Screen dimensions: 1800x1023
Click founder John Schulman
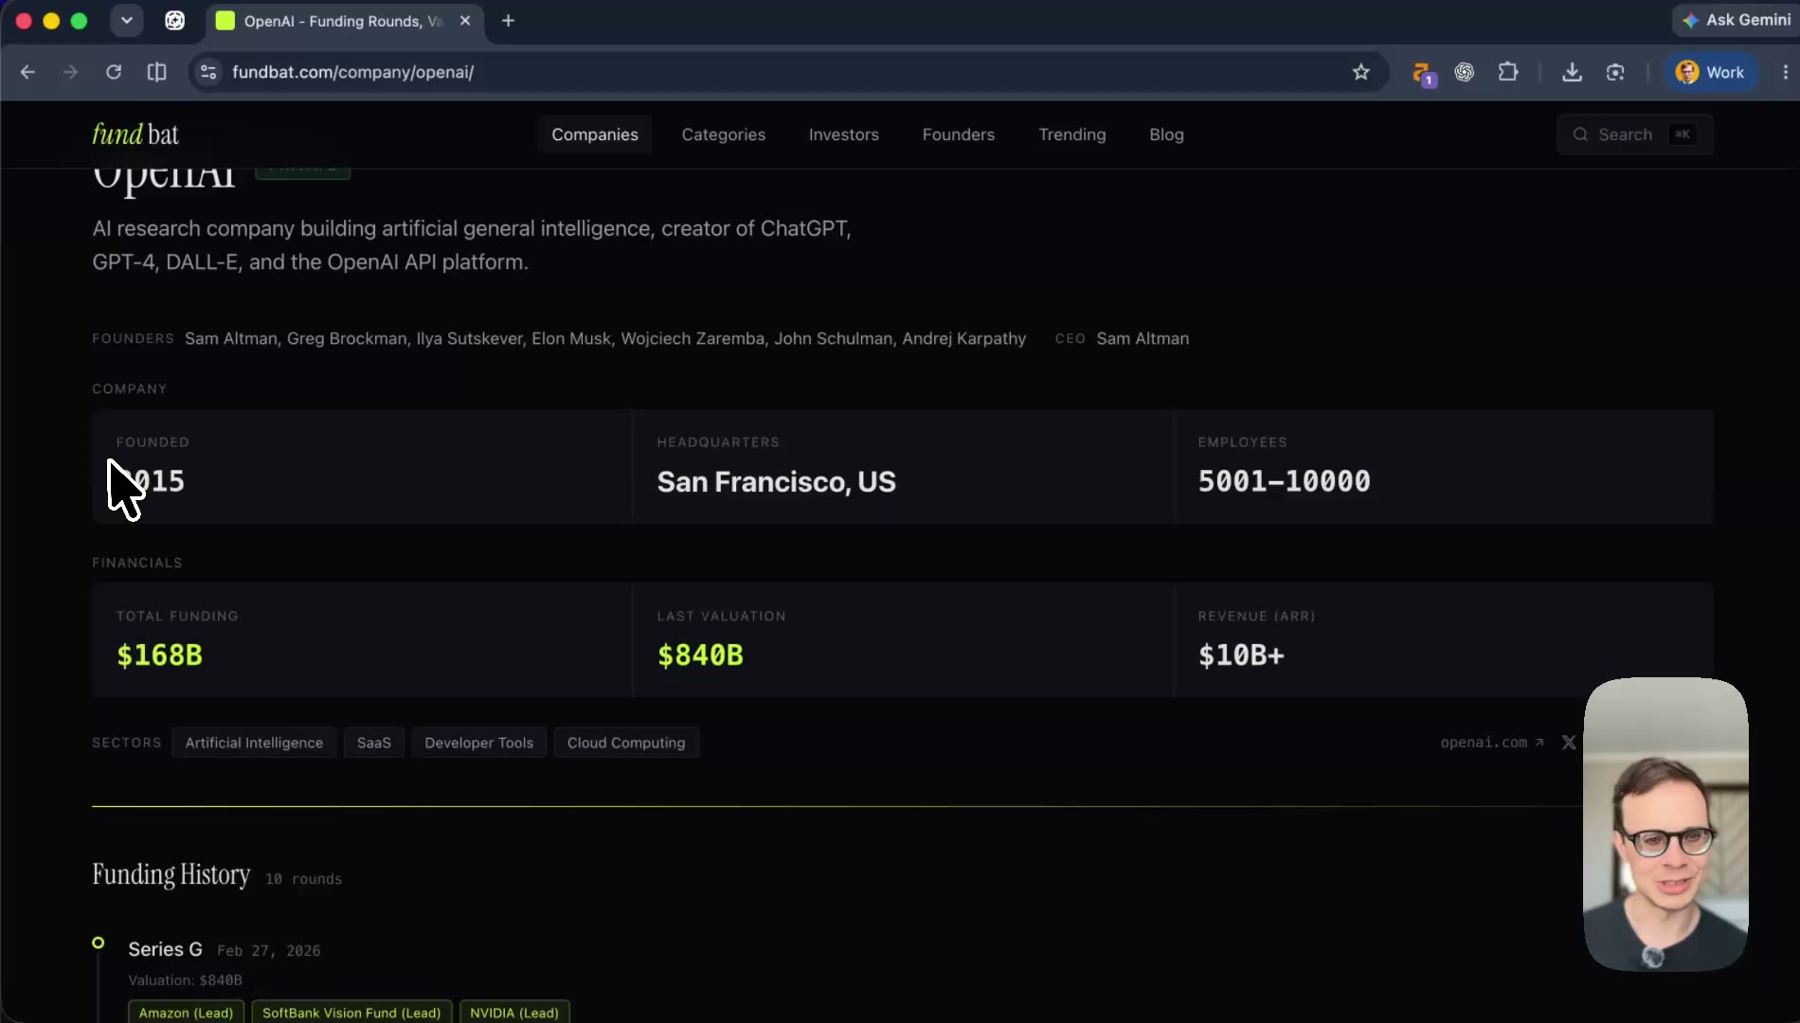point(834,338)
